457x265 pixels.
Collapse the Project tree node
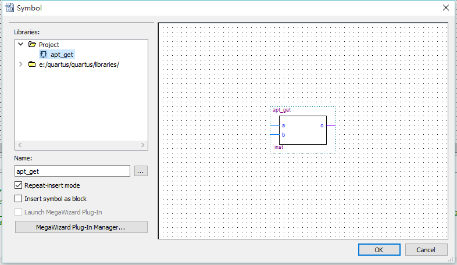point(21,44)
